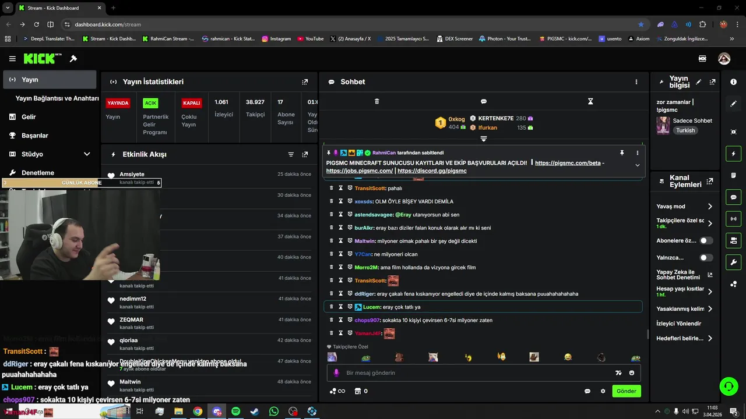Viewport: 746px width, 419px height.
Task: Open Yayın Bağlantısı ve Anahtarı page
Action: click(57, 98)
